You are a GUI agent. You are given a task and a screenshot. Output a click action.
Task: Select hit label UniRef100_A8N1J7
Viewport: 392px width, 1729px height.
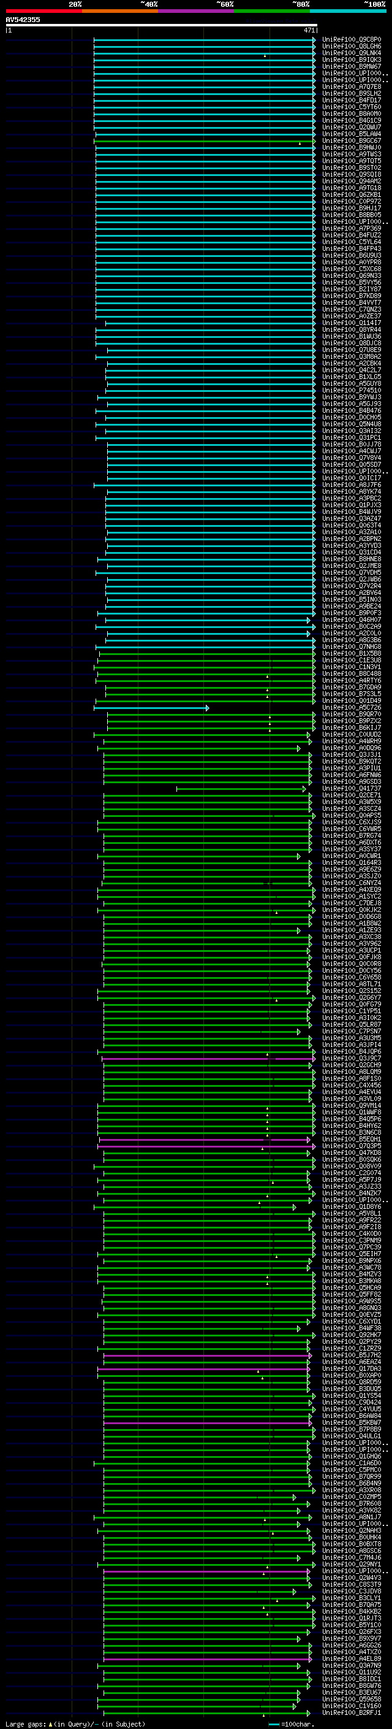tap(351, 1517)
